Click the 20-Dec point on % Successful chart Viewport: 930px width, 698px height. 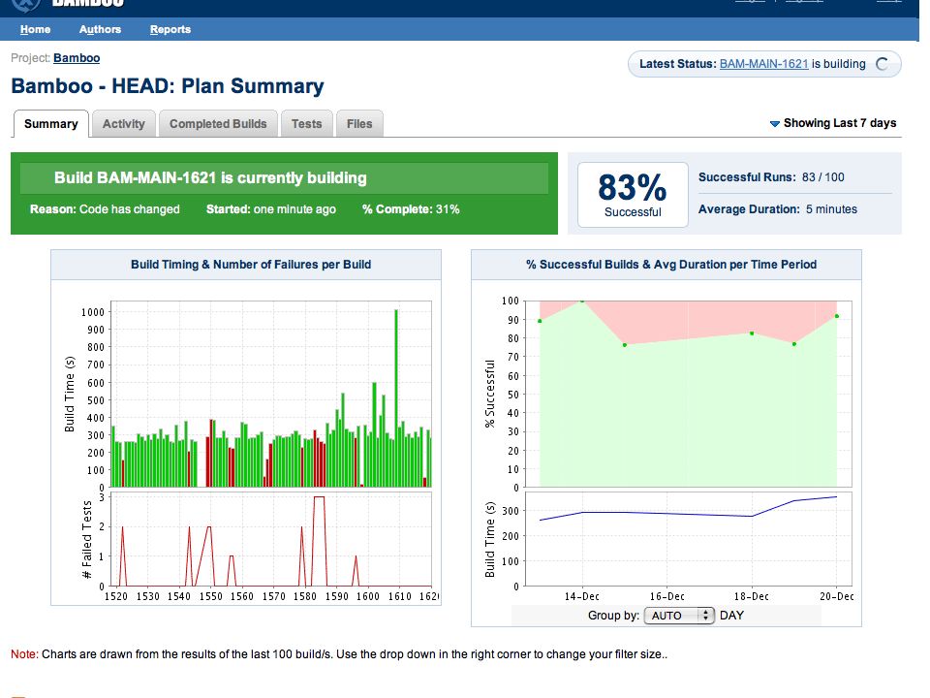click(837, 316)
